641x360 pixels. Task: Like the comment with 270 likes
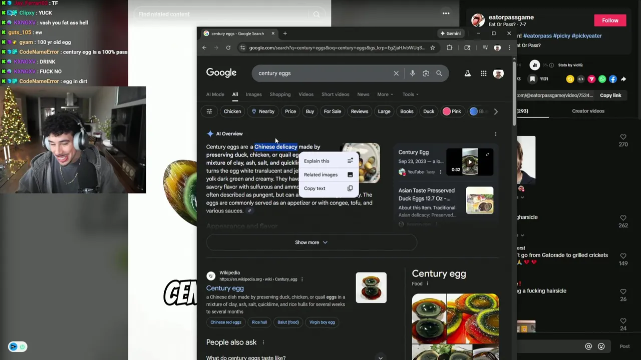[x=623, y=137]
